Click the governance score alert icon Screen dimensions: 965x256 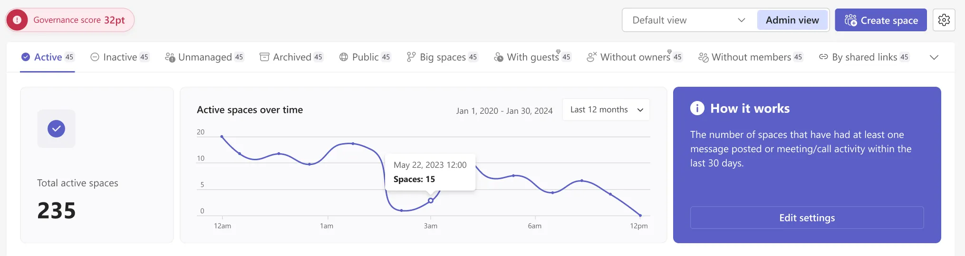point(17,20)
